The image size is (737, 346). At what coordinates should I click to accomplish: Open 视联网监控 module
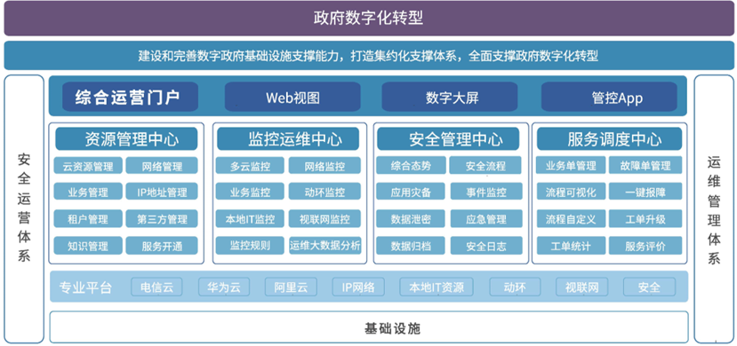324,218
